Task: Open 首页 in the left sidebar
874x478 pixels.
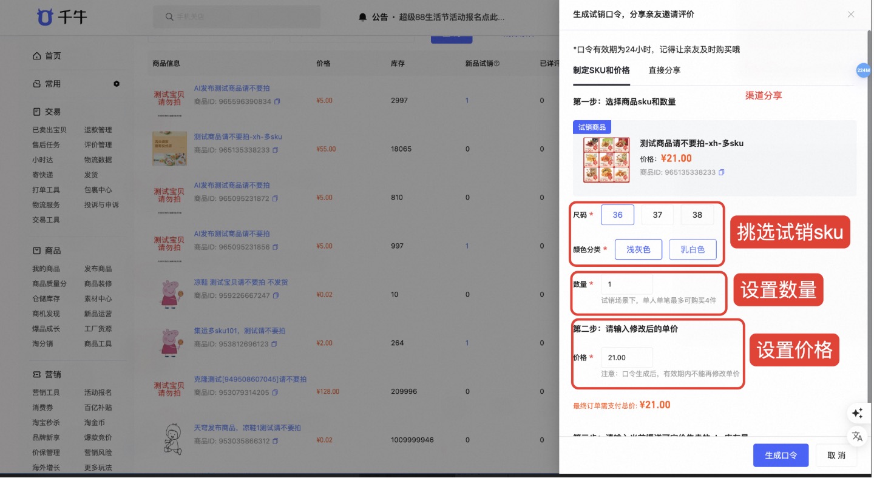Action: tap(52, 56)
